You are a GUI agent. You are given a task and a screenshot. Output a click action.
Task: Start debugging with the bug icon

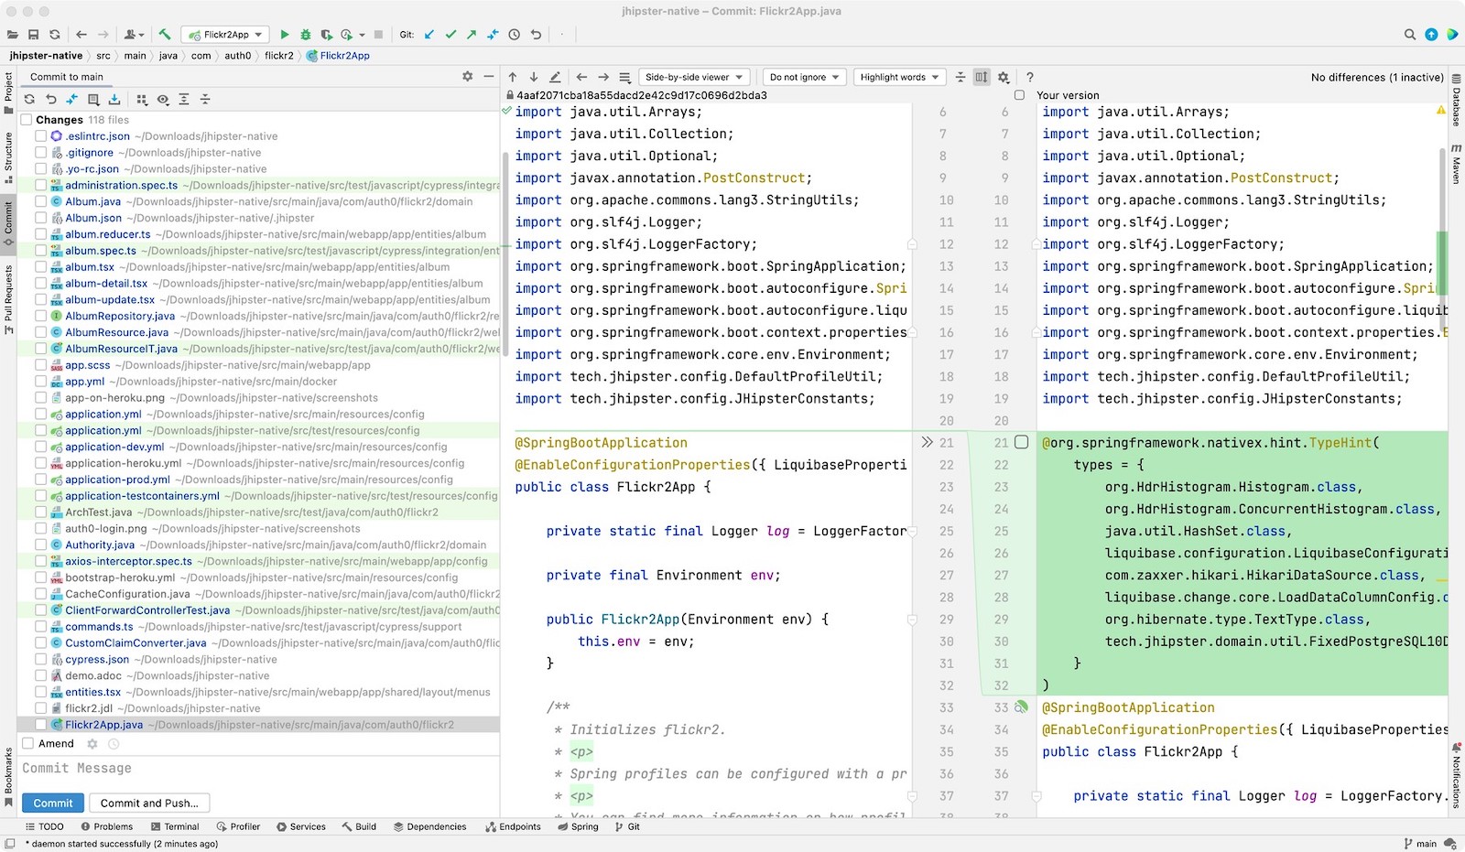click(305, 35)
